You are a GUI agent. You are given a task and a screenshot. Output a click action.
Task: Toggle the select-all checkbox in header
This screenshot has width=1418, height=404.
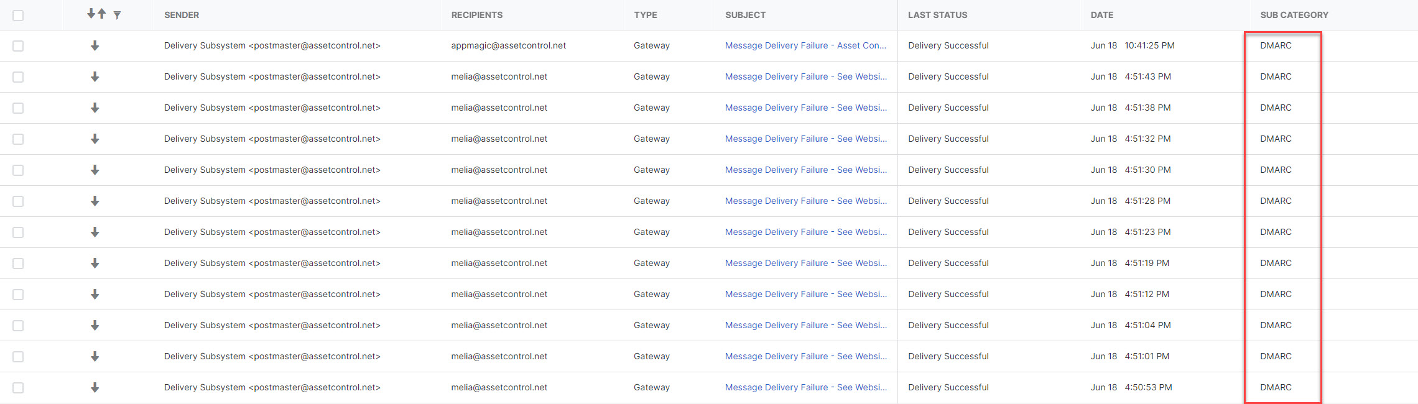[x=18, y=15]
